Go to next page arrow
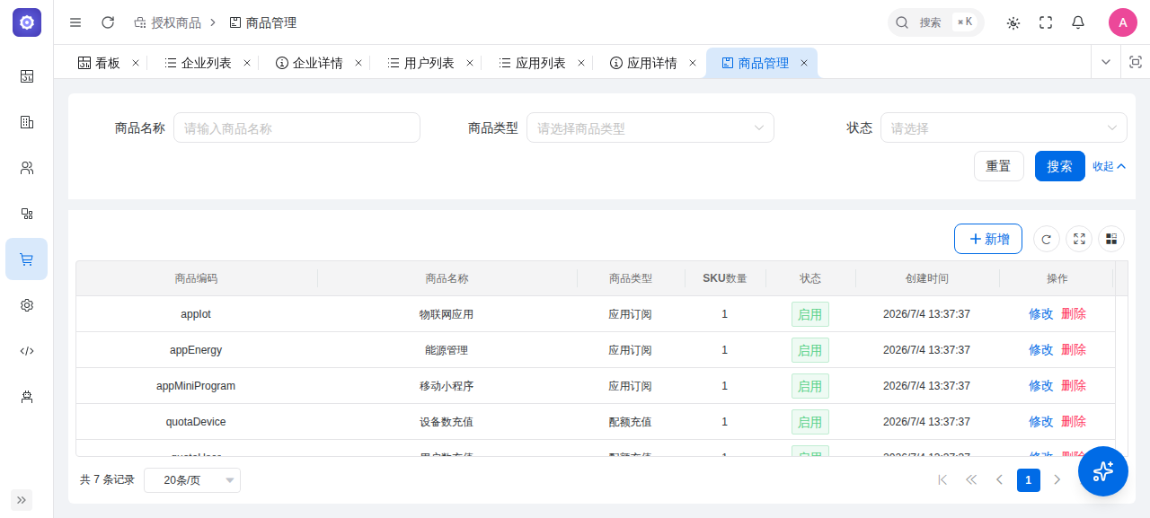The image size is (1150, 518). (x=1057, y=480)
